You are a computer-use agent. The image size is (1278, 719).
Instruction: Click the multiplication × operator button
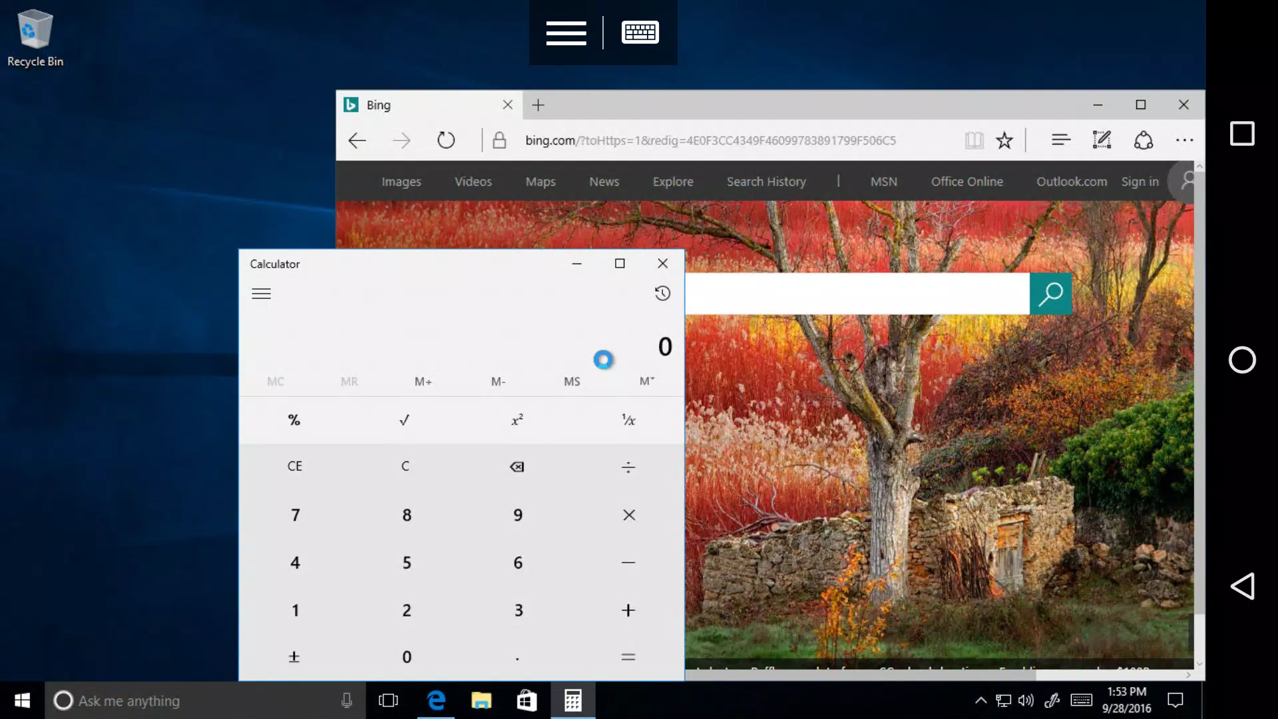pyautogui.click(x=628, y=515)
